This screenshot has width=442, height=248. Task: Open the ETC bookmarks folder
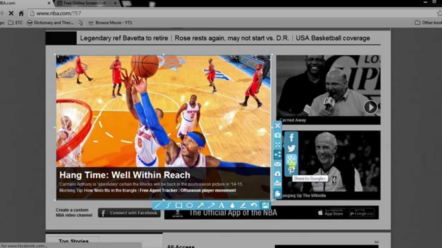[x=16, y=23]
